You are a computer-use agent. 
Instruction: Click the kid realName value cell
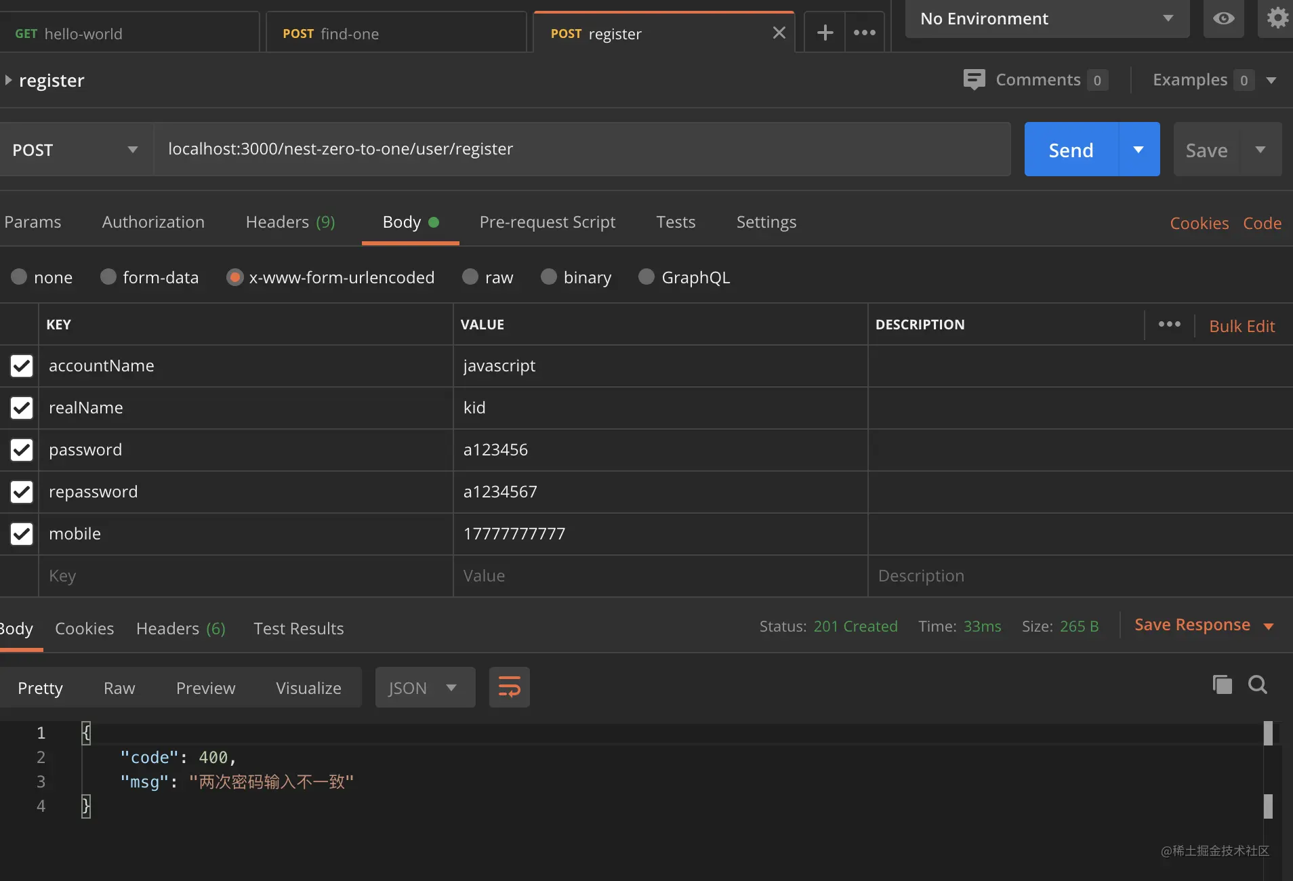(x=660, y=408)
